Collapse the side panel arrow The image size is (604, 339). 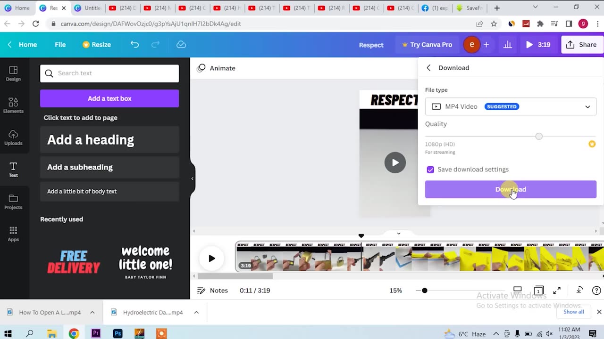pyautogui.click(x=192, y=178)
